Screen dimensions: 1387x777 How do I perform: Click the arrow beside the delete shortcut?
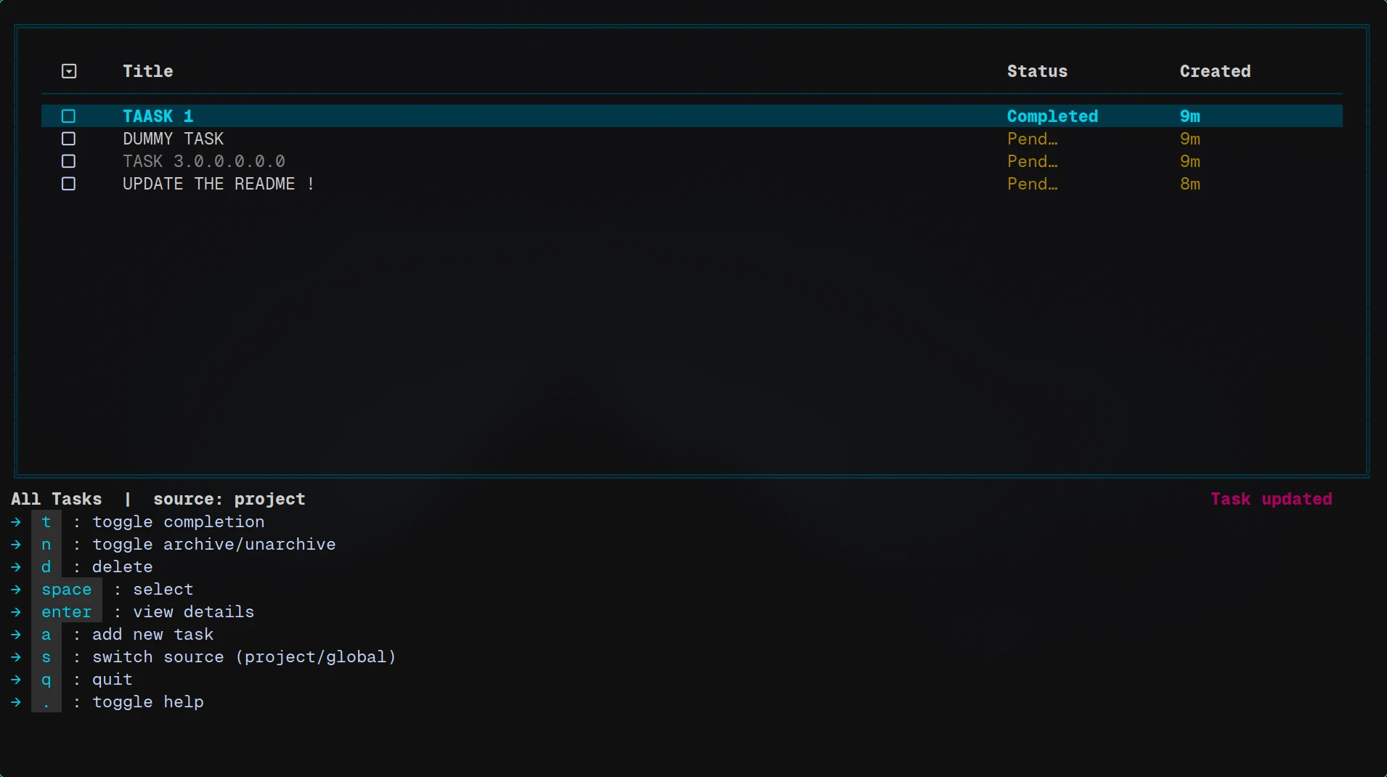(x=16, y=567)
